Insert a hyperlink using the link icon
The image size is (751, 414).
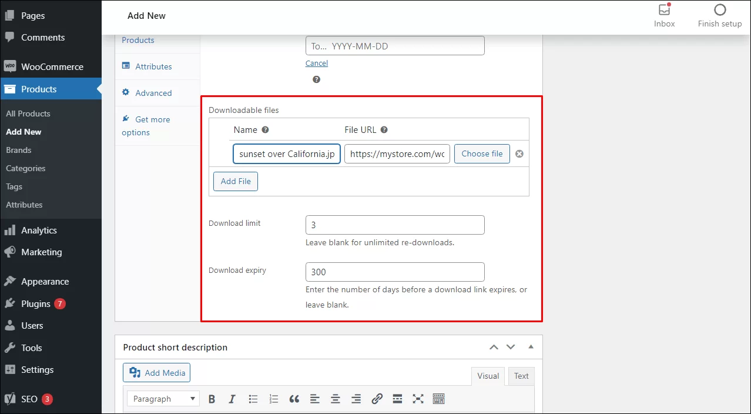click(377, 399)
